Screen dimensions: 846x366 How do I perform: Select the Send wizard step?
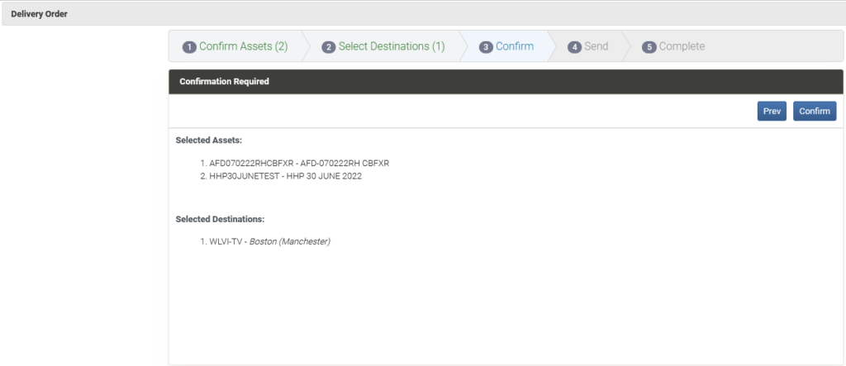pyautogui.click(x=588, y=46)
